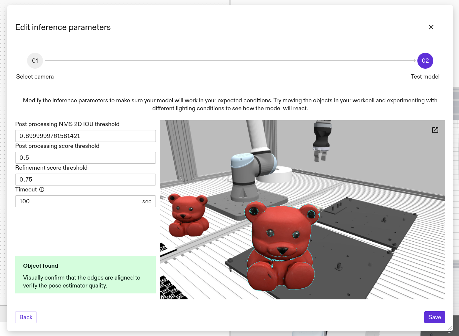The width and height of the screenshot is (459, 336).
Task: Click the gripper in the camera view
Action: (x=321, y=140)
